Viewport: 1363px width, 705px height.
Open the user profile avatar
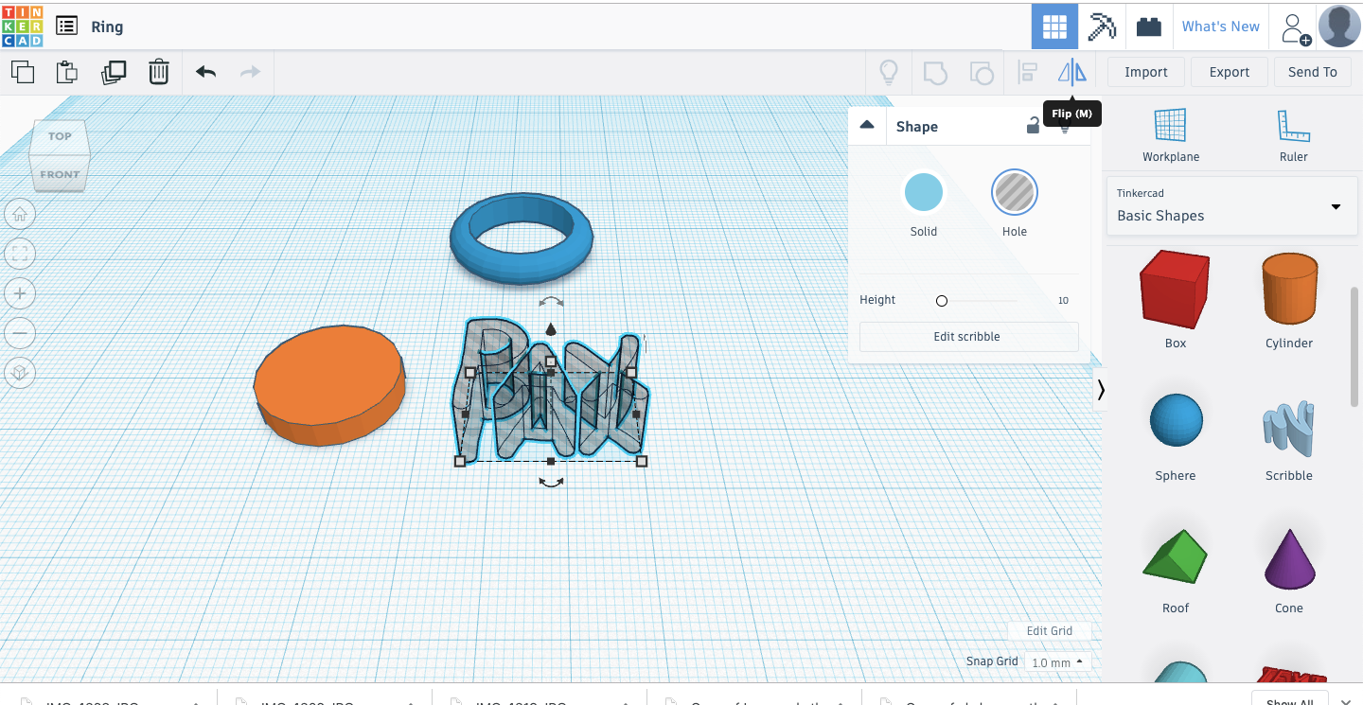pyautogui.click(x=1339, y=26)
